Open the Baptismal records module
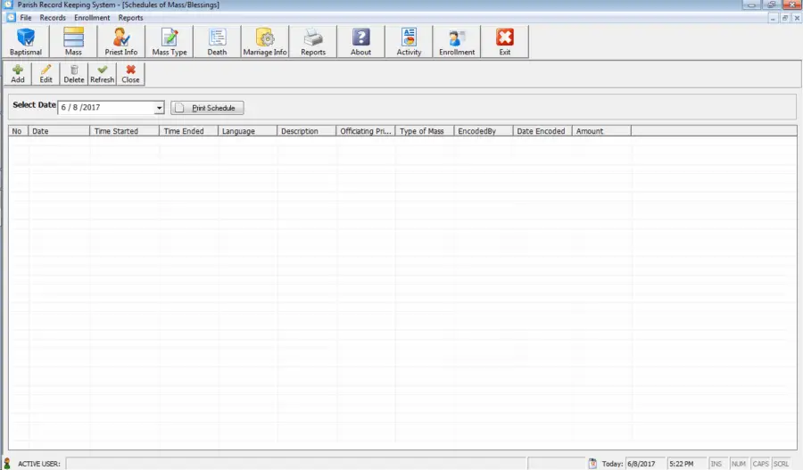Screen dimensions: 803x470 point(26,41)
